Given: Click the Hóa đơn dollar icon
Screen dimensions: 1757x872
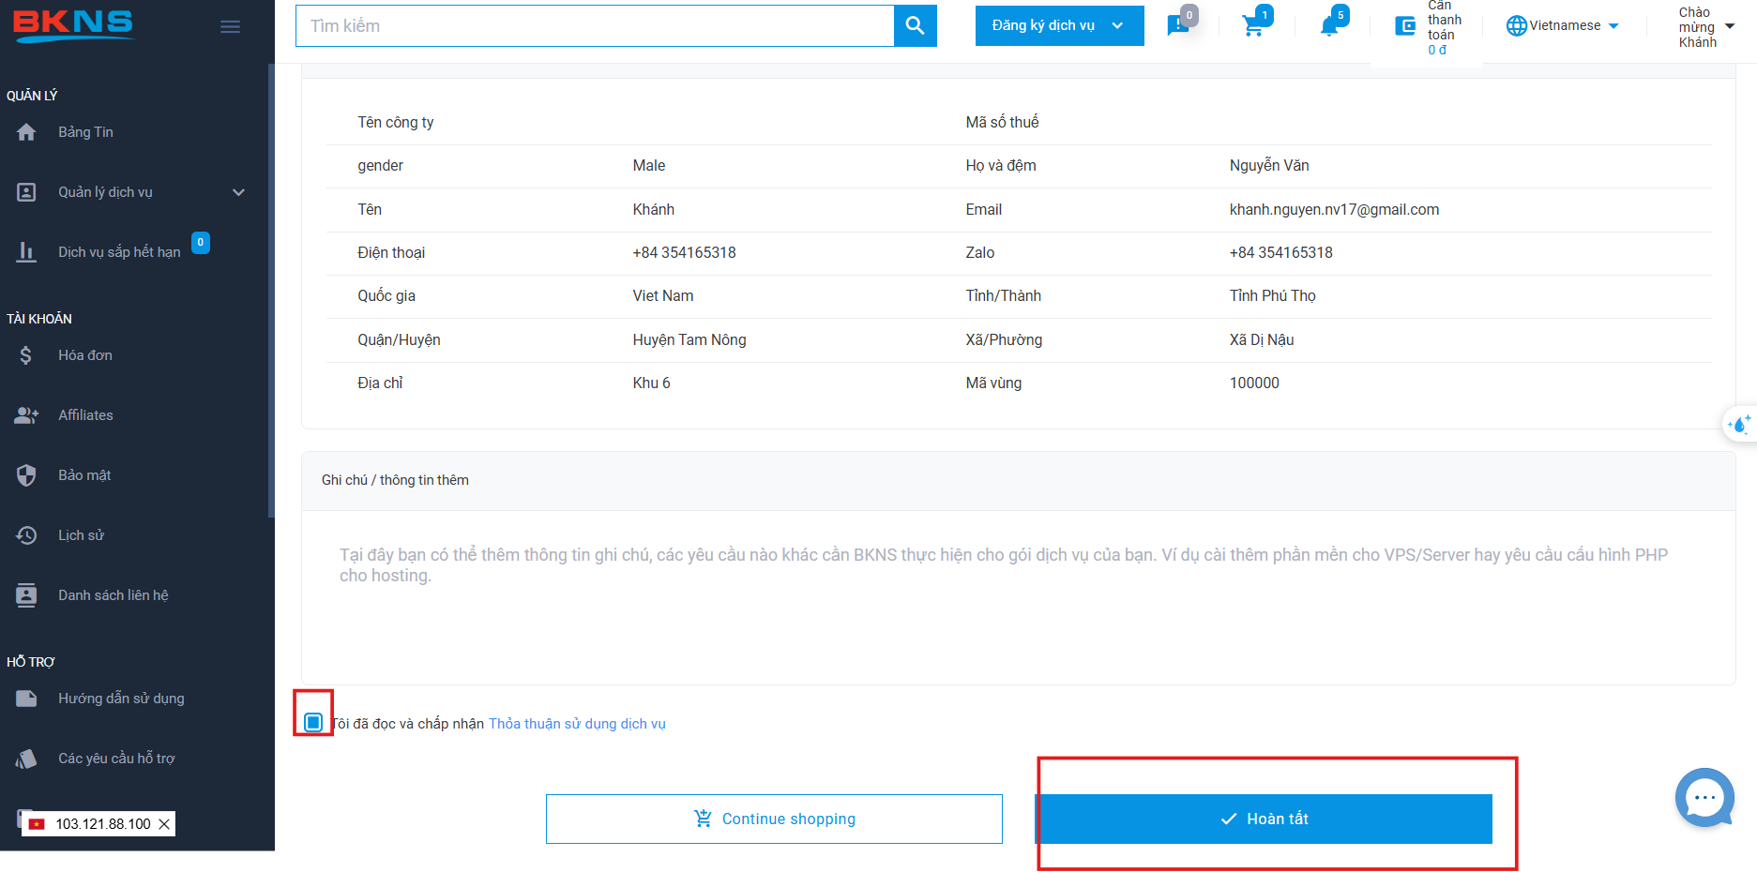Looking at the screenshot, I should [26, 355].
